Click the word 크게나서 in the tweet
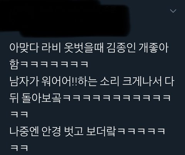 coord(142,82)
